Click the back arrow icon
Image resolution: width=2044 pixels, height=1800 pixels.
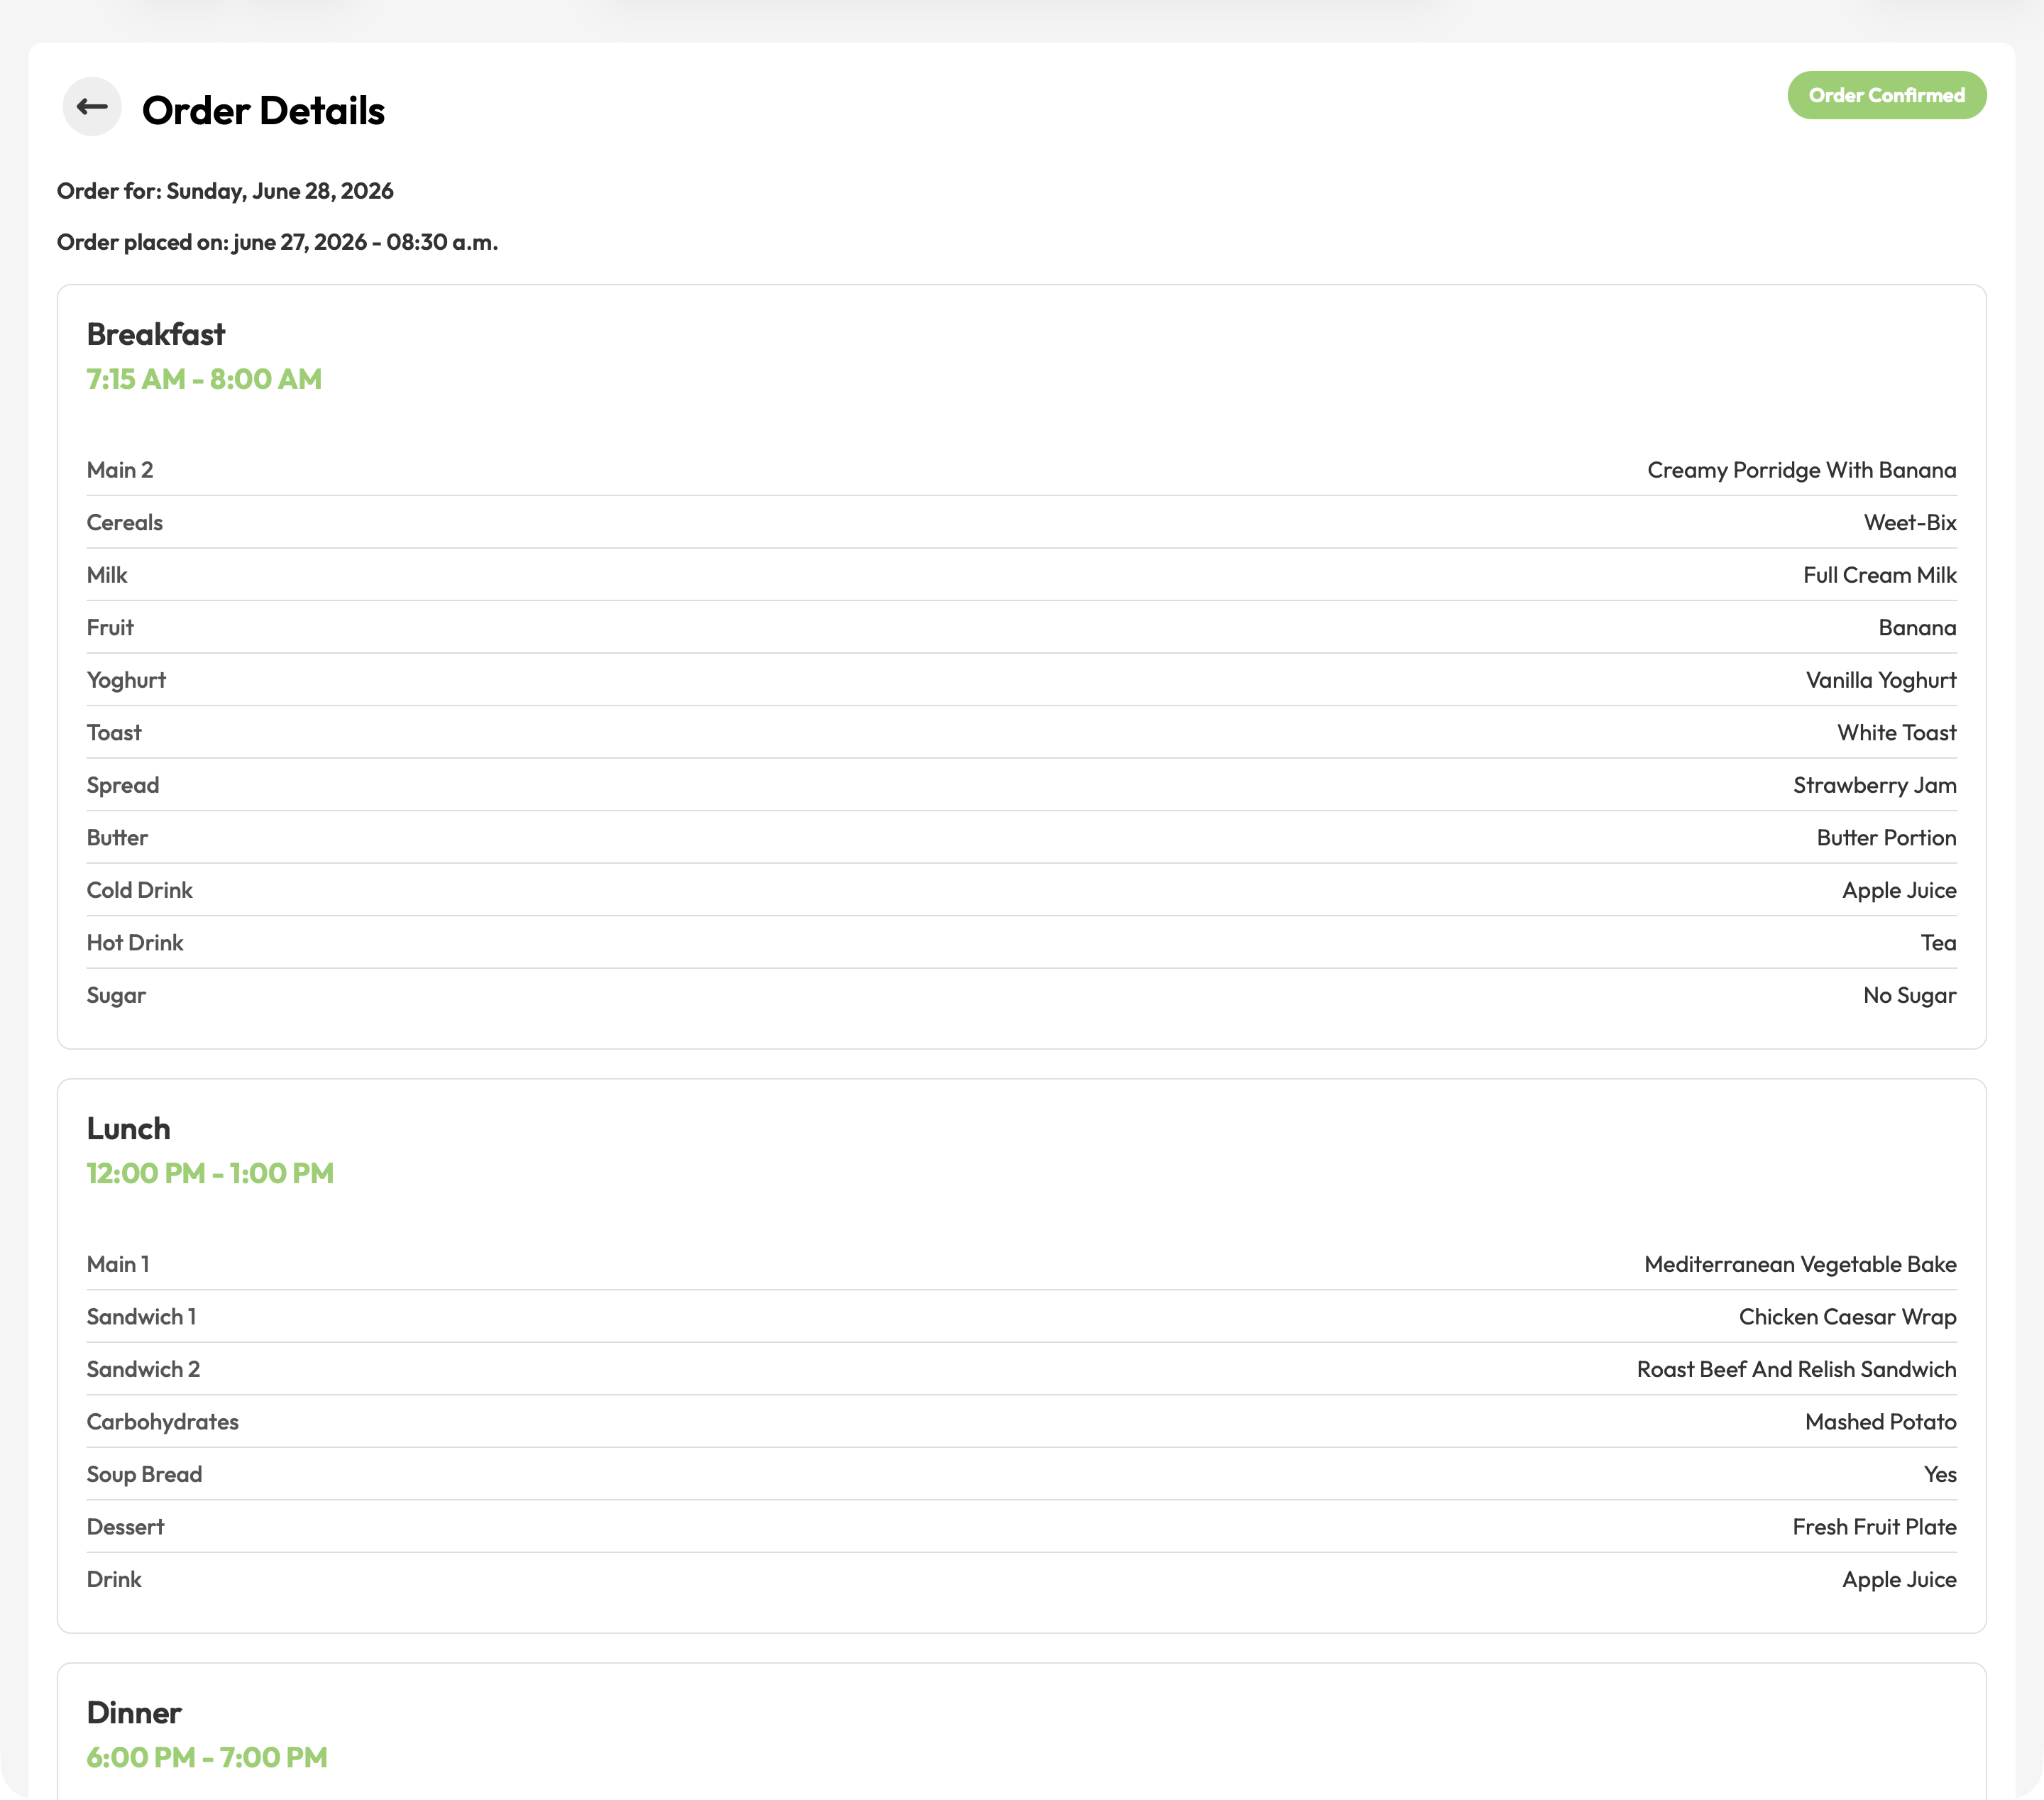tap(92, 106)
